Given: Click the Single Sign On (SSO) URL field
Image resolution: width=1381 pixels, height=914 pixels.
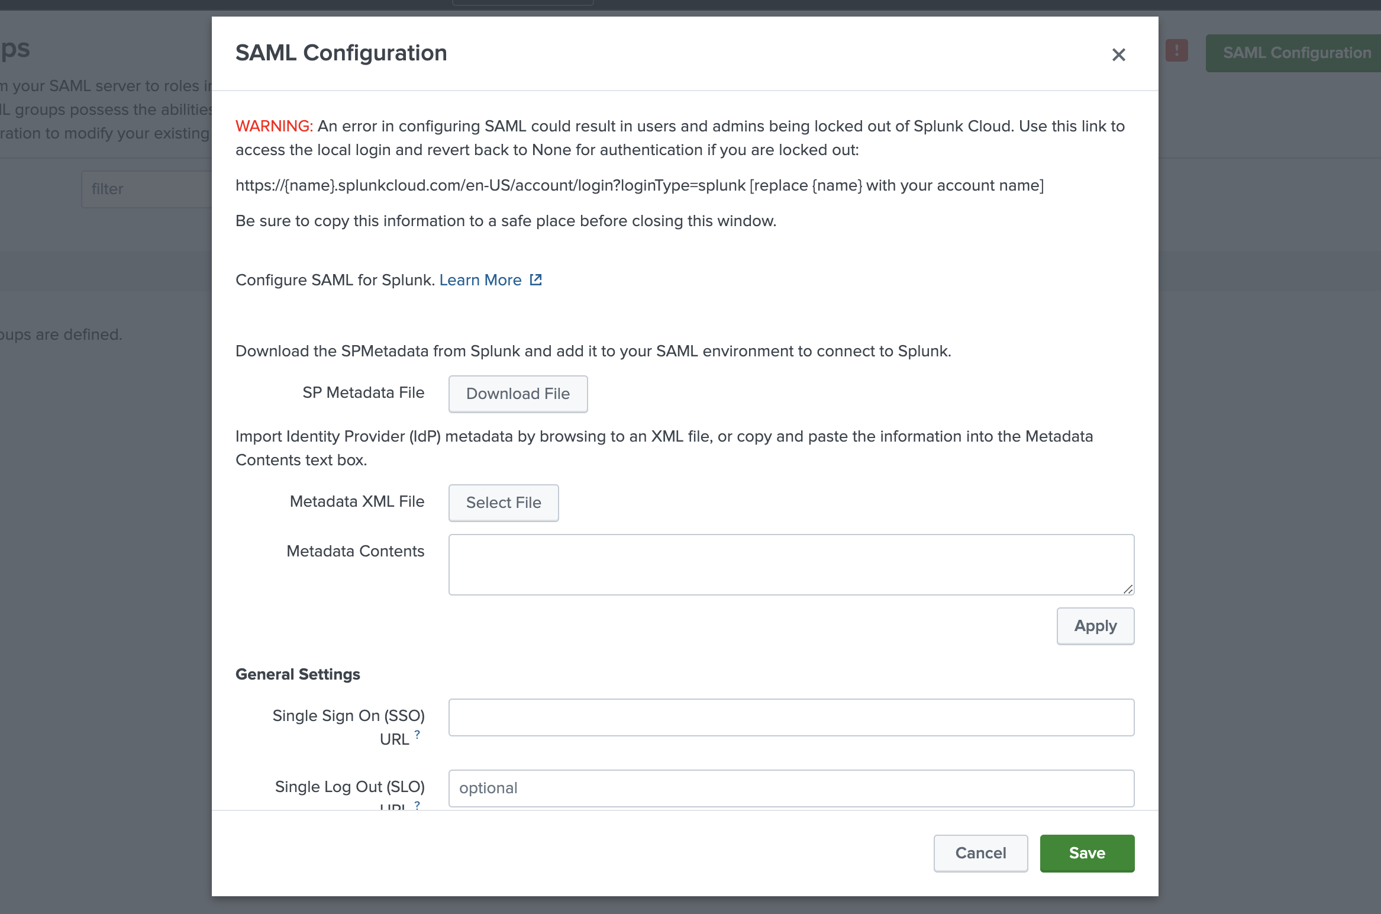Looking at the screenshot, I should 791,717.
